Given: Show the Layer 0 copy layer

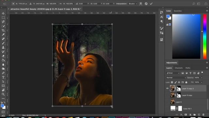Looking at the screenshot, I should point(168,95).
